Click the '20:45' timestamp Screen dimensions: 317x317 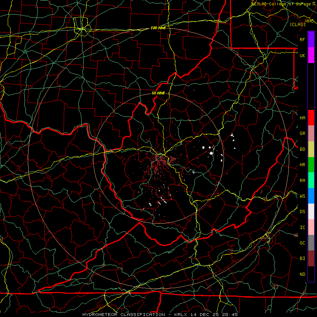pyautogui.click(x=230, y=315)
